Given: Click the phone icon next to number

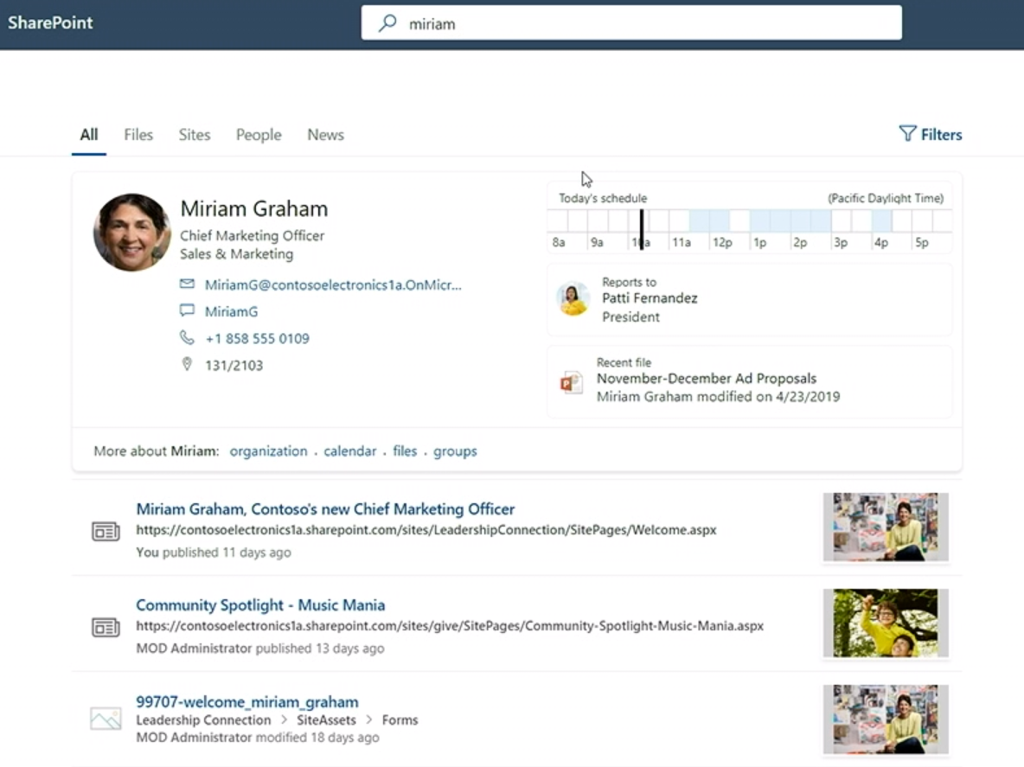Looking at the screenshot, I should pyautogui.click(x=187, y=338).
